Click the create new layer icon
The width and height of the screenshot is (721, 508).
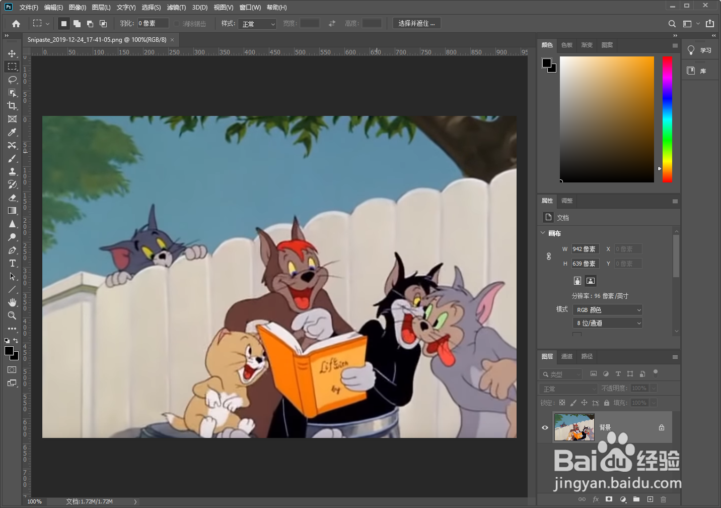(x=650, y=499)
